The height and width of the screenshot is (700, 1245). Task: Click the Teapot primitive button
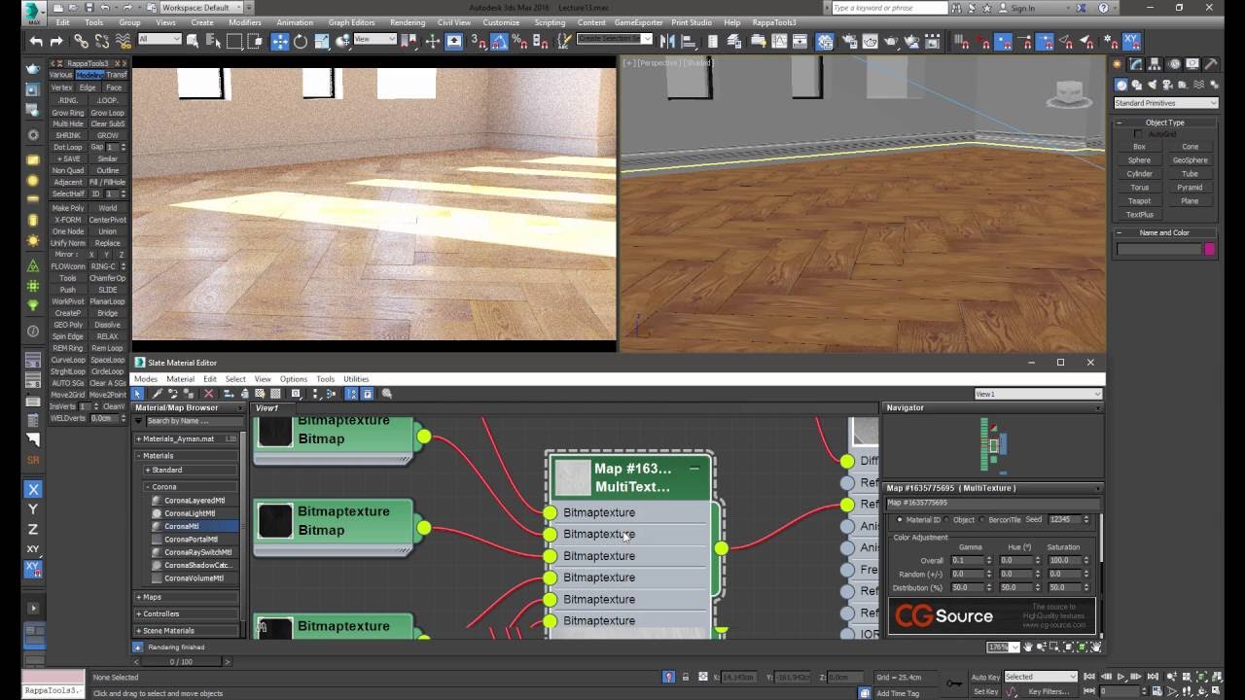1139,201
